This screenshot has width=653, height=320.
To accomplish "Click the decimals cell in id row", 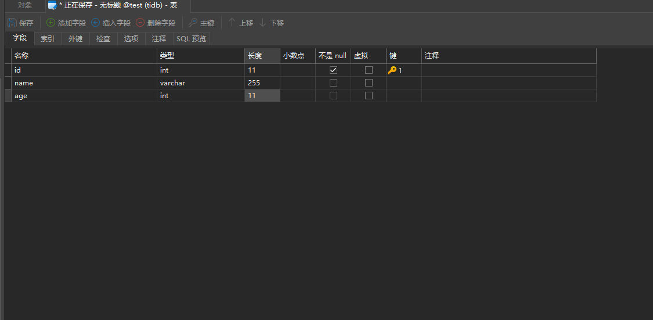I will [298, 70].
